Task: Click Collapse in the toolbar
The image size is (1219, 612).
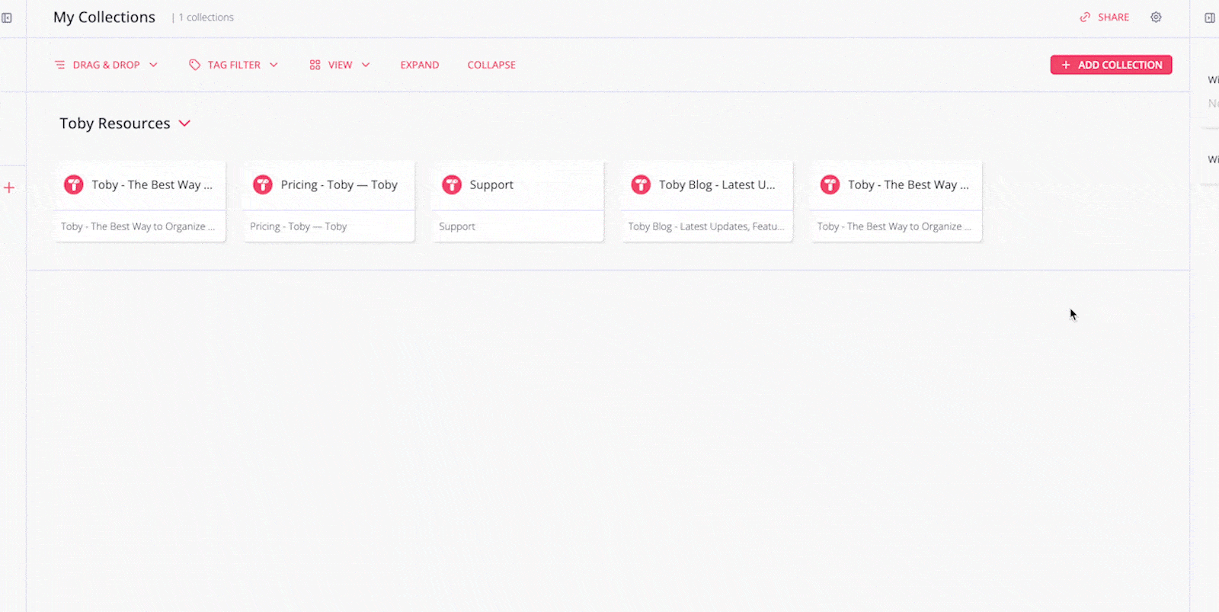Action: [x=491, y=65]
